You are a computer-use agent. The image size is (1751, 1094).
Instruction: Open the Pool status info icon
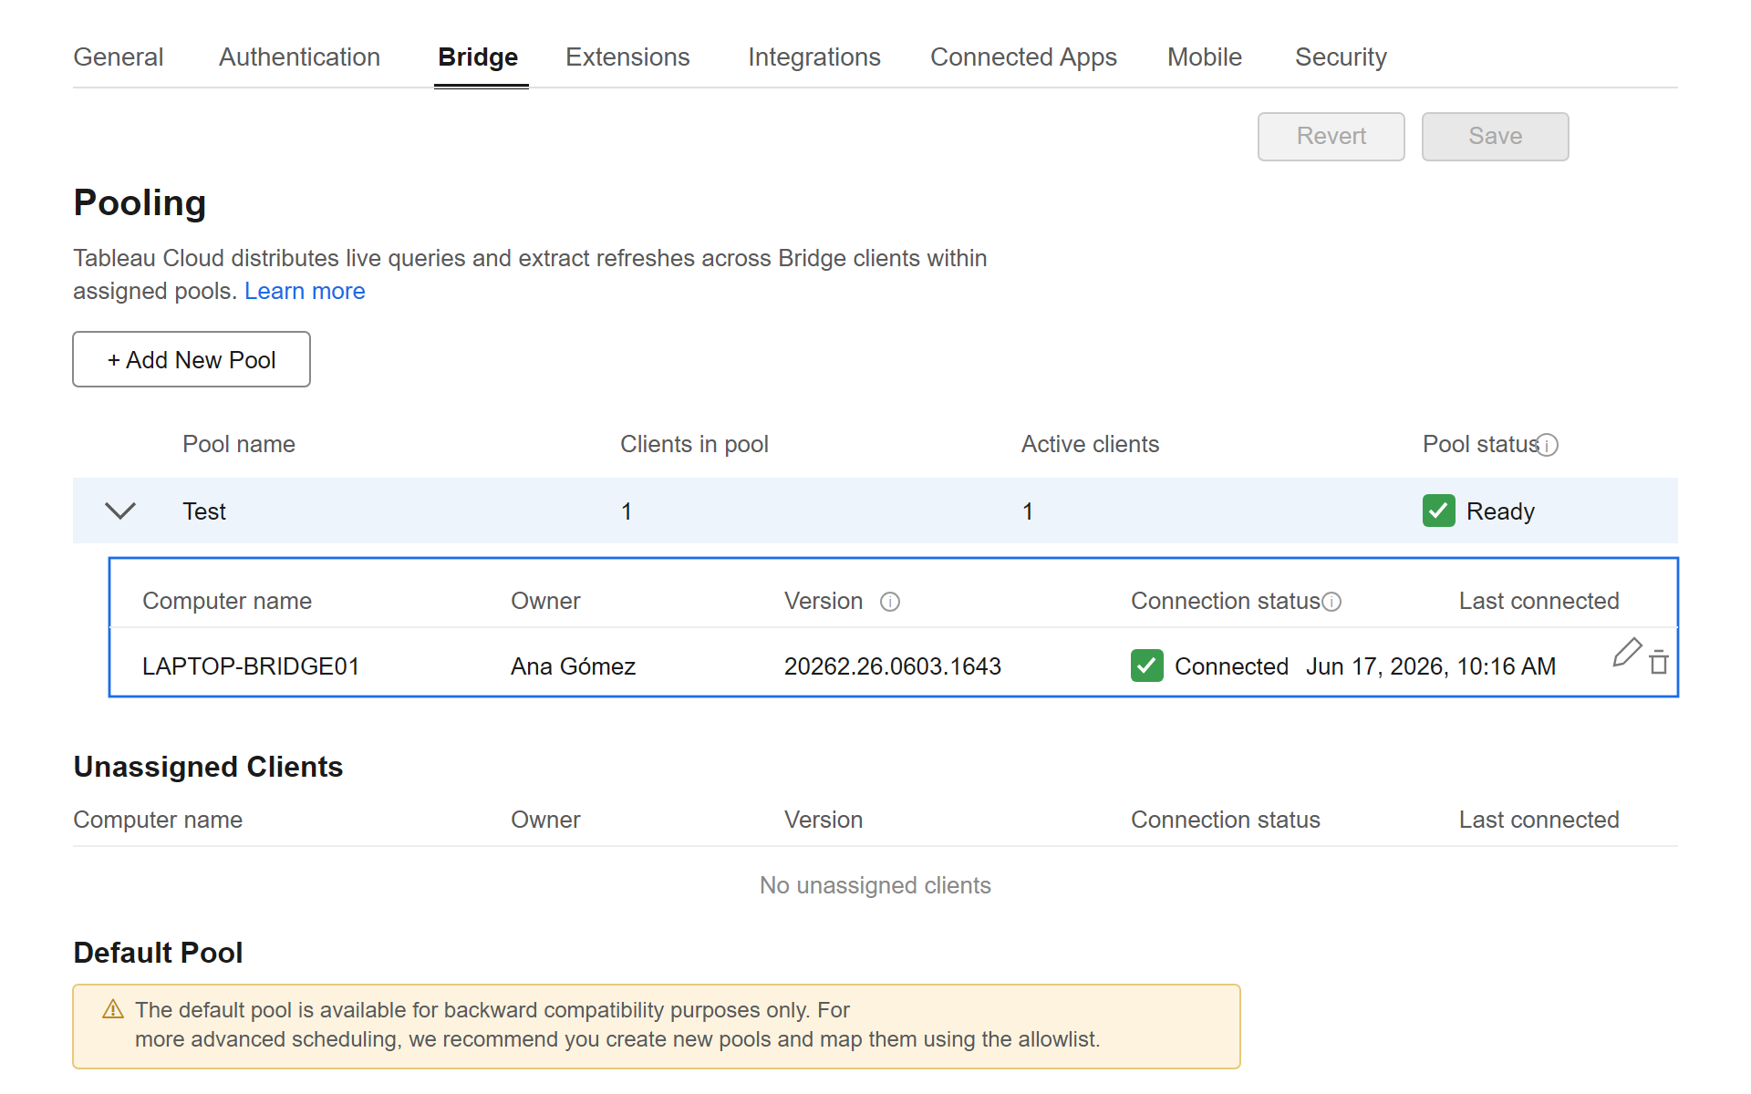(x=1548, y=445)
